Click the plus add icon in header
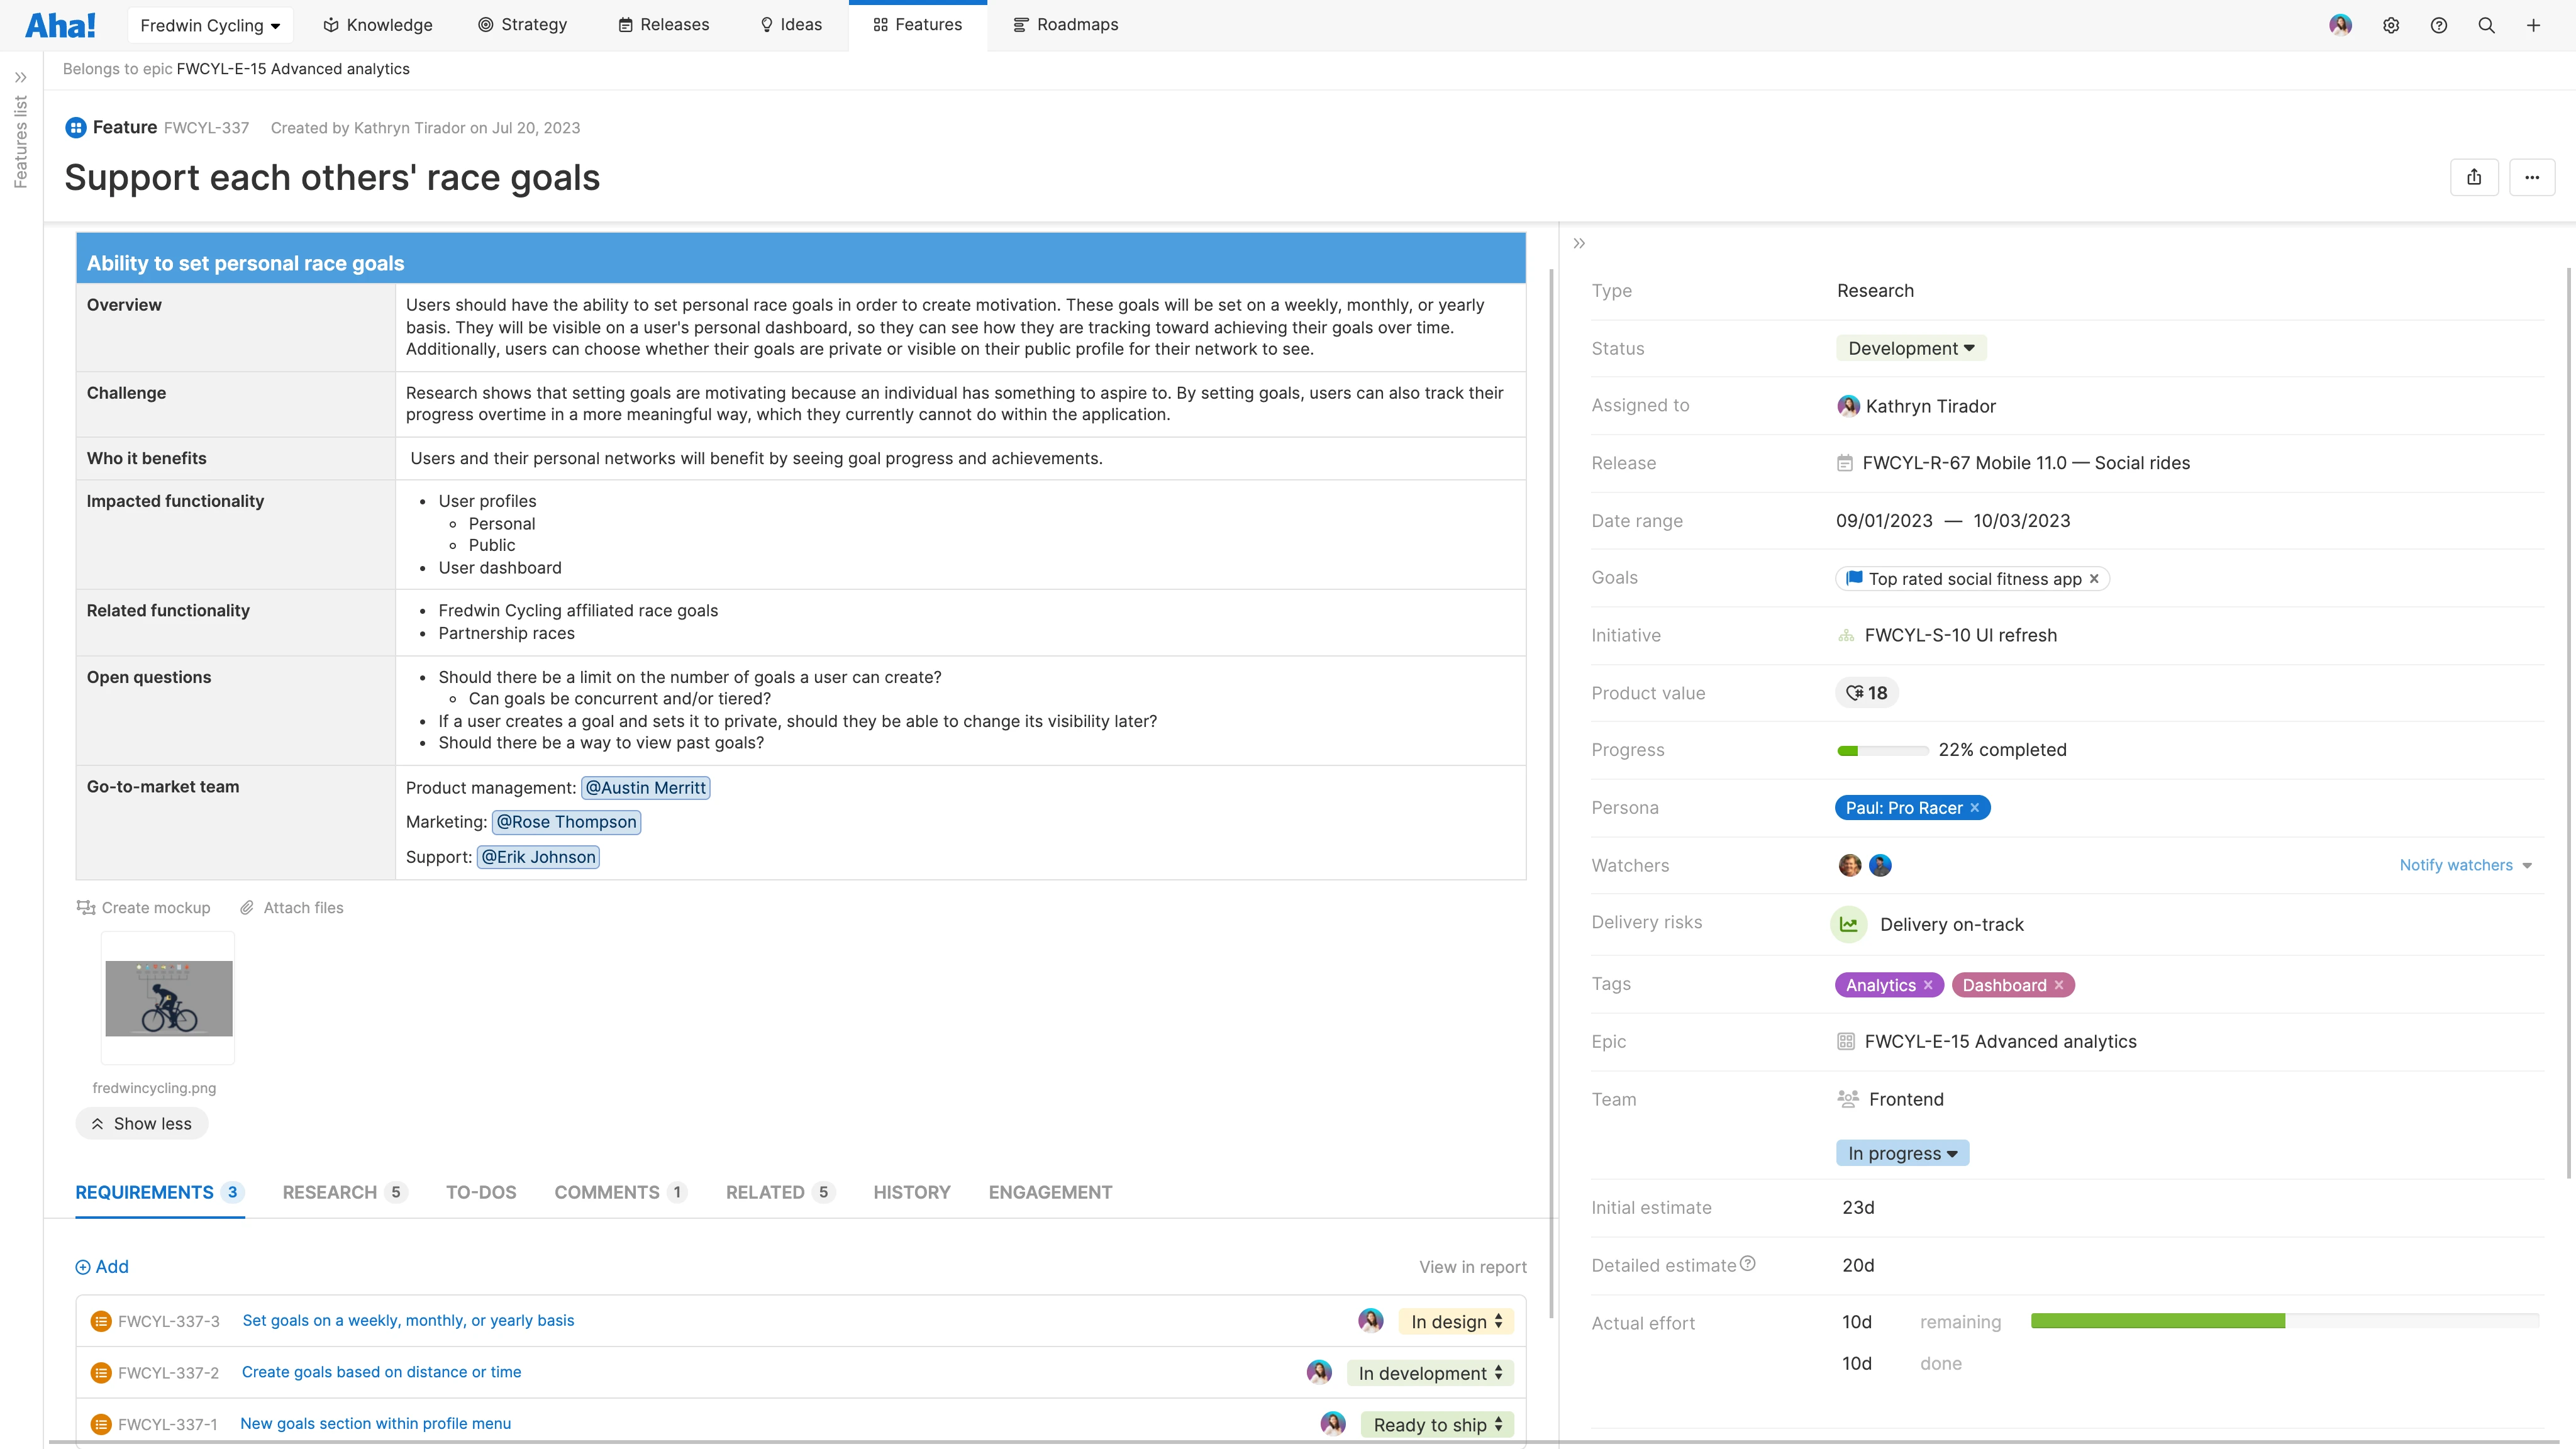The image size is (2576, 1449). (x=2533, y=26)
